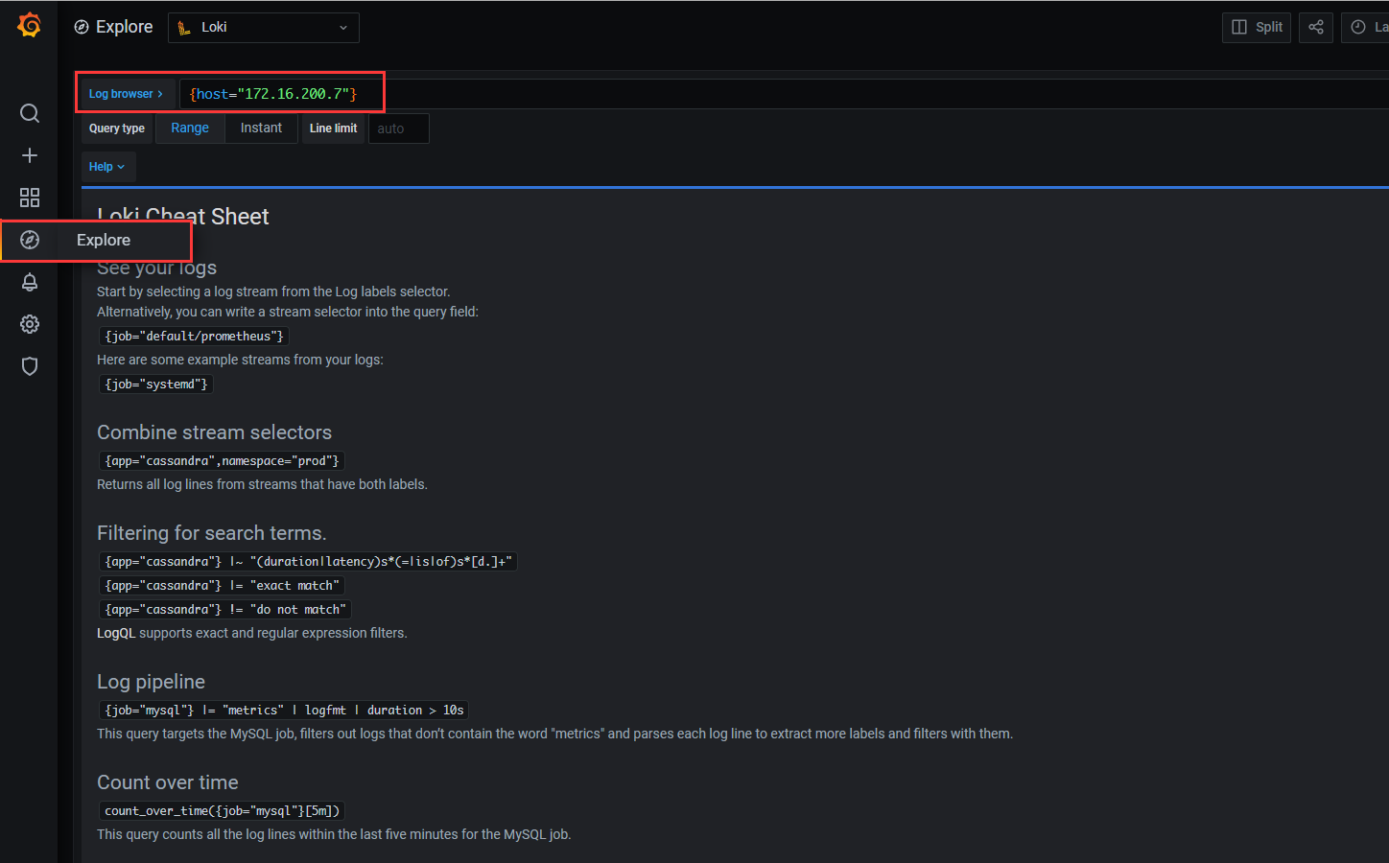1389x863 pixels.
Task: Click the "Combine stream selectors" heading
Action: 214,432
